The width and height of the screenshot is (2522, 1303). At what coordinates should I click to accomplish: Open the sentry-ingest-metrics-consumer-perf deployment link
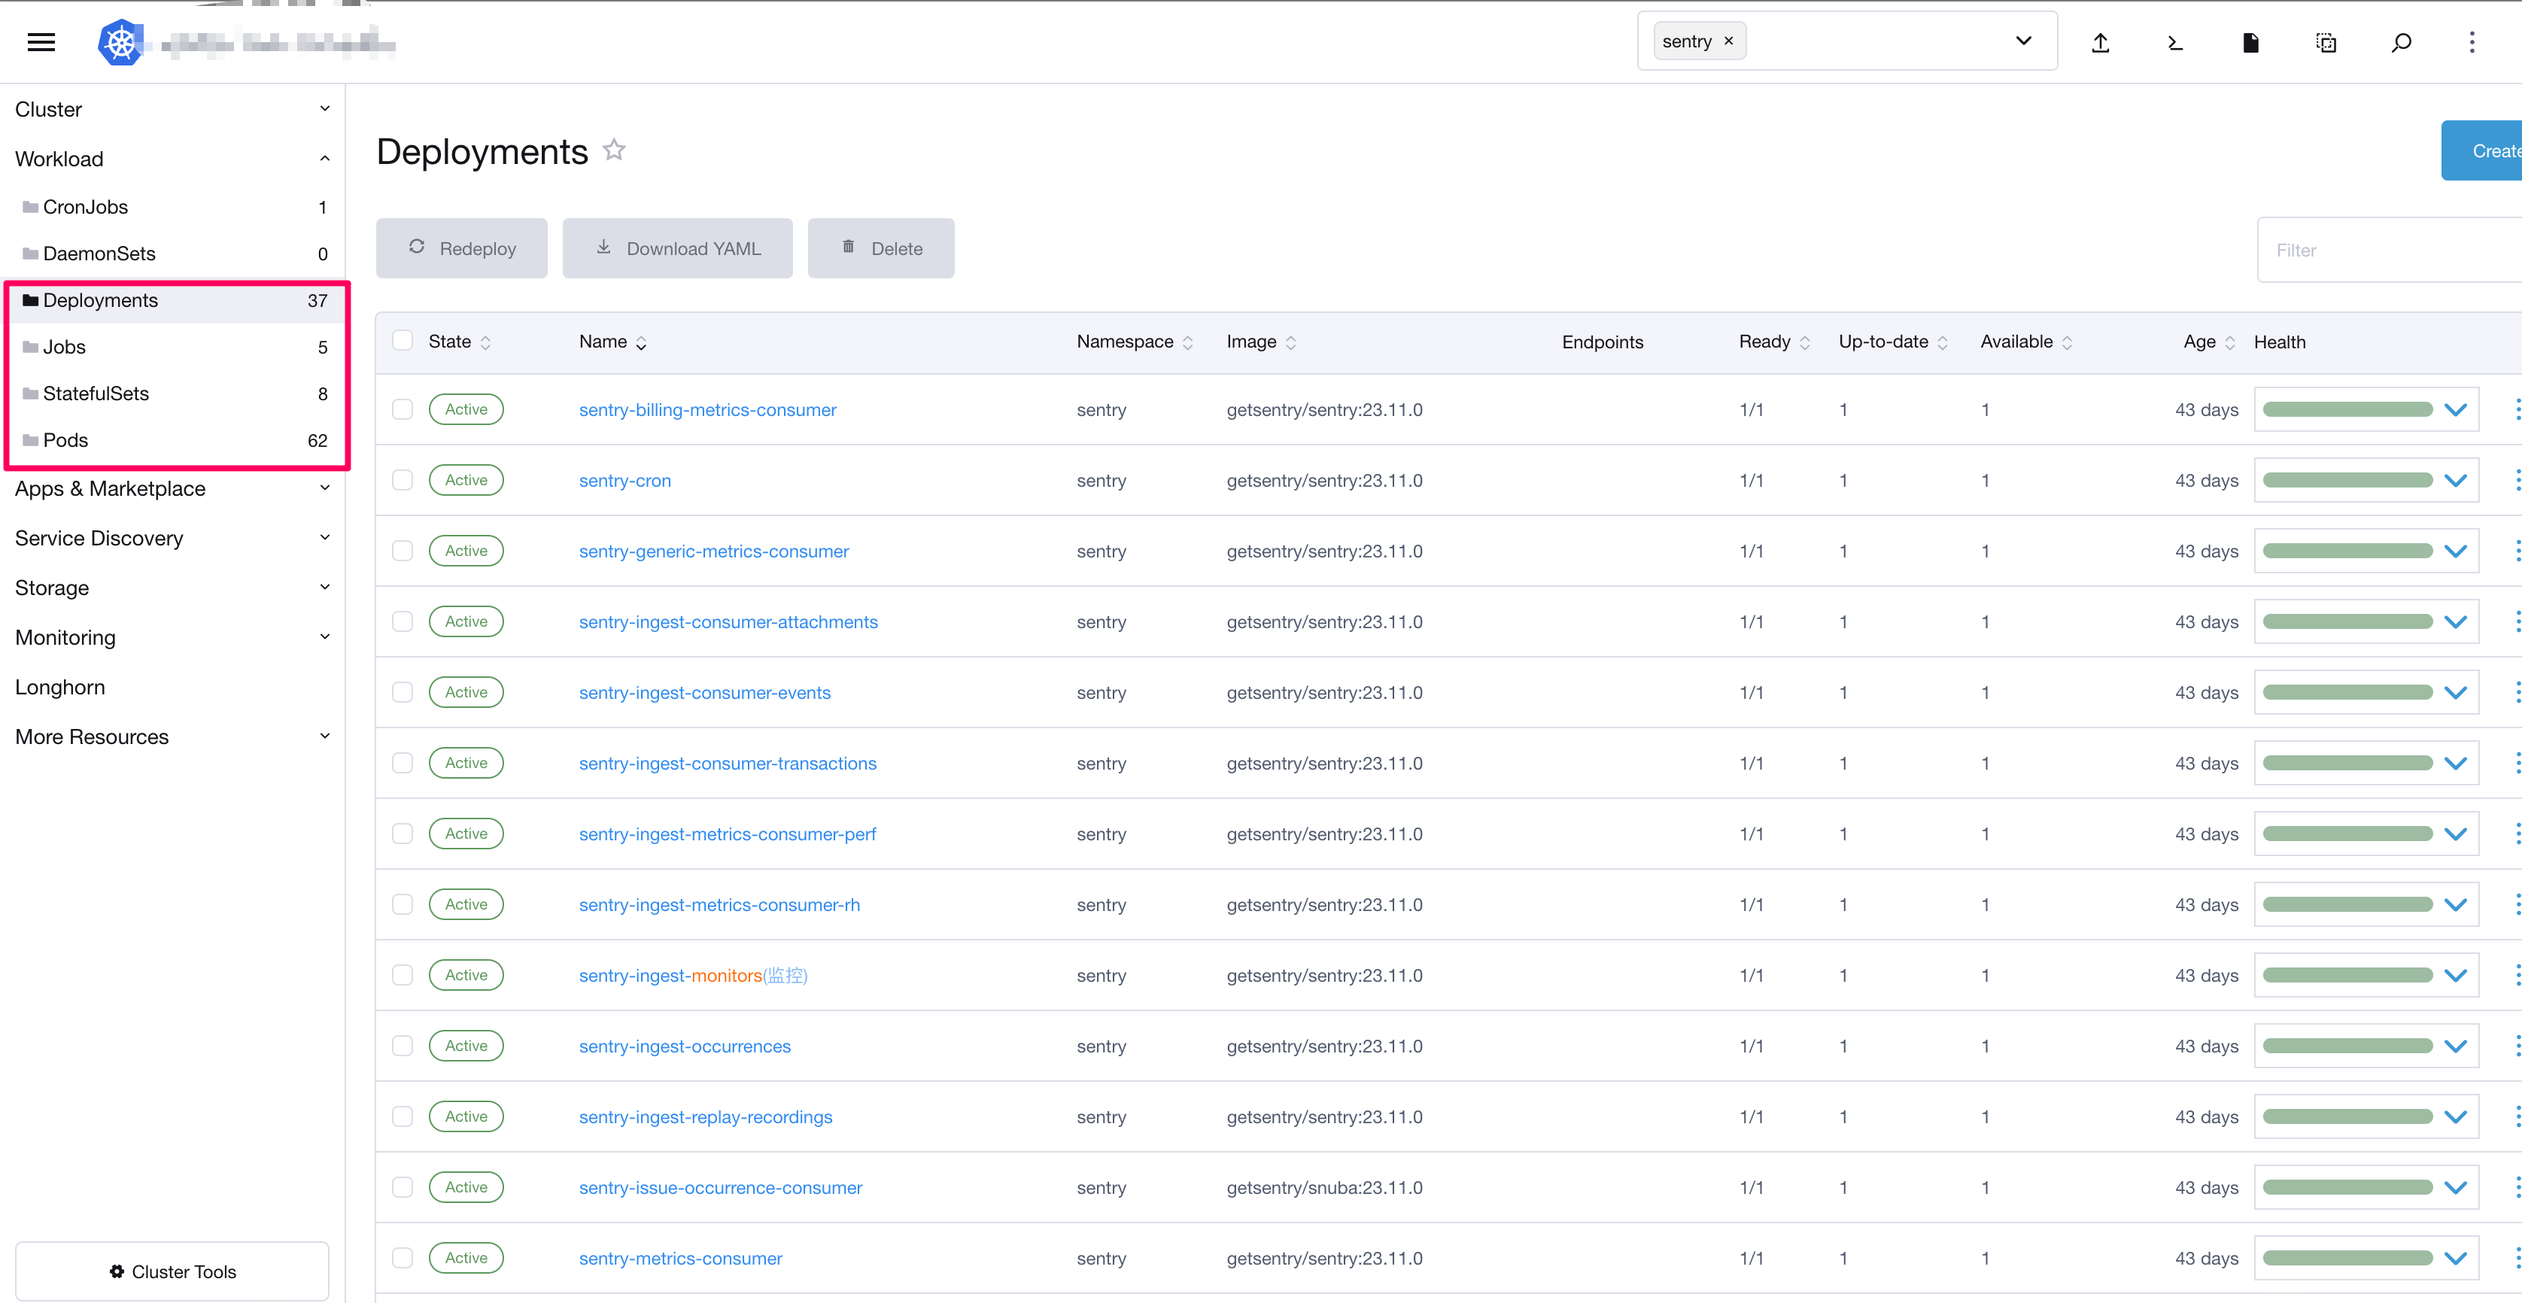coord(728,834)
